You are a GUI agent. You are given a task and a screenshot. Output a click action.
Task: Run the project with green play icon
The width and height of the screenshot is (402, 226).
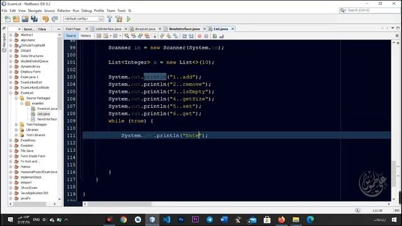click(129, 19)
